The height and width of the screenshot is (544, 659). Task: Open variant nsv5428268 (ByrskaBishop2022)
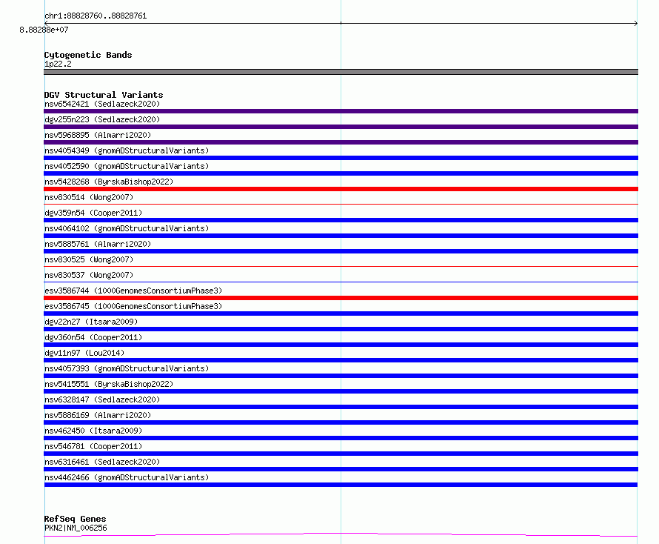109,182
